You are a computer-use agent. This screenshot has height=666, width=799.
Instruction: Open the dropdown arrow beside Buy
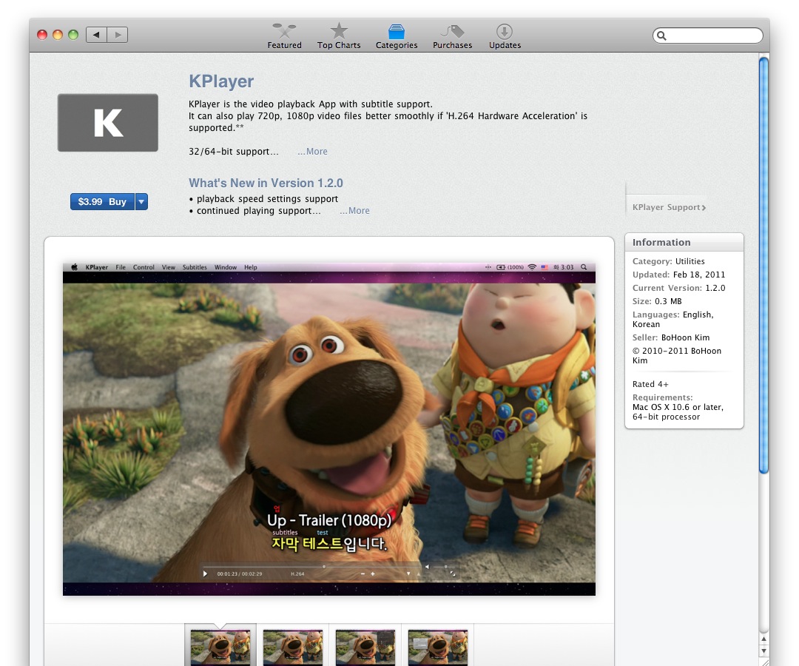coord(141,202)
